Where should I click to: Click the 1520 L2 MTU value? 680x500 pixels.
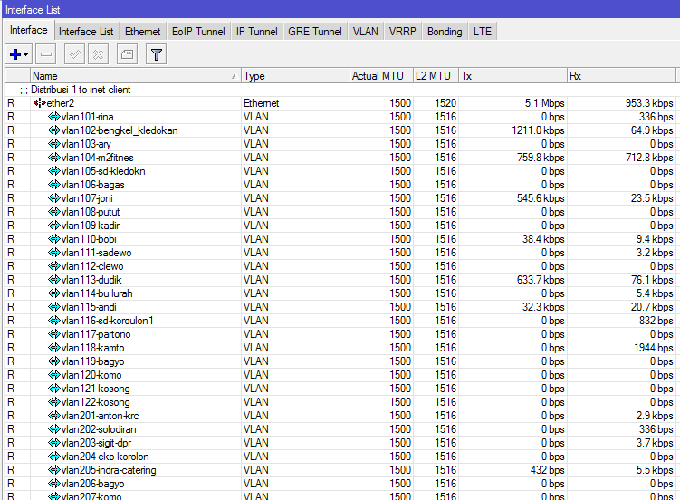(445, 103)
